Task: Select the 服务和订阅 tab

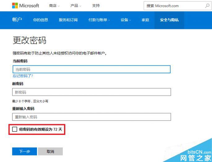Action: click(68, 20)
